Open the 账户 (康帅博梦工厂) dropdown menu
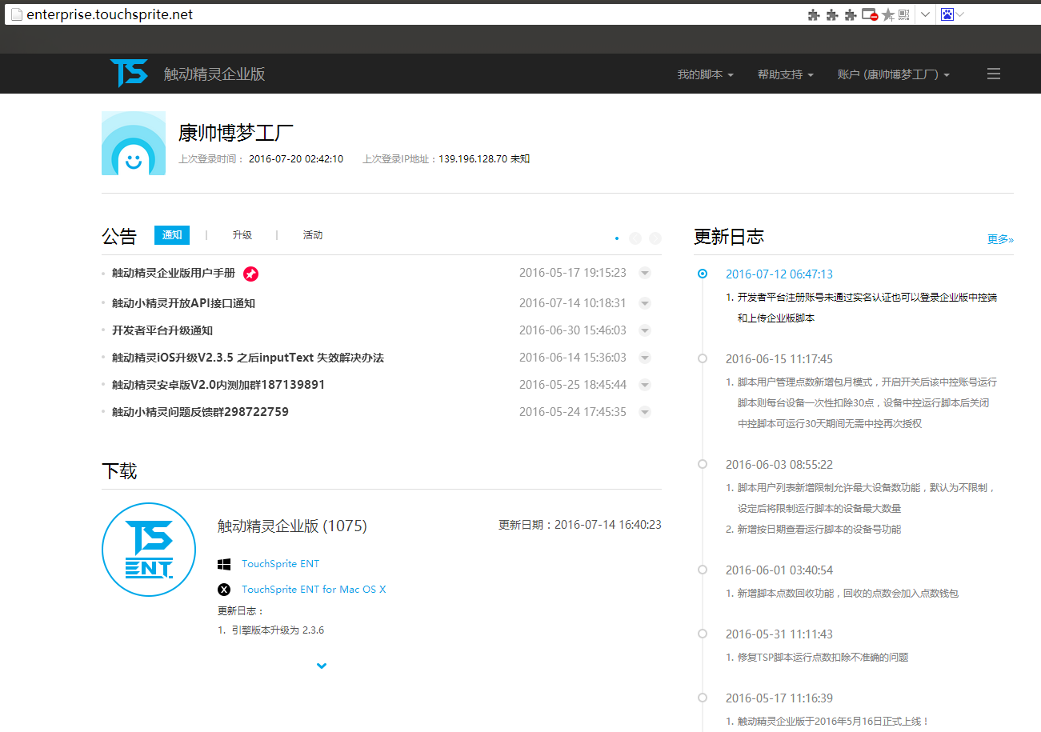Image resolution: width=1041 pixels, height=732 pixels. pyautogui.click(x=893, y=74)
